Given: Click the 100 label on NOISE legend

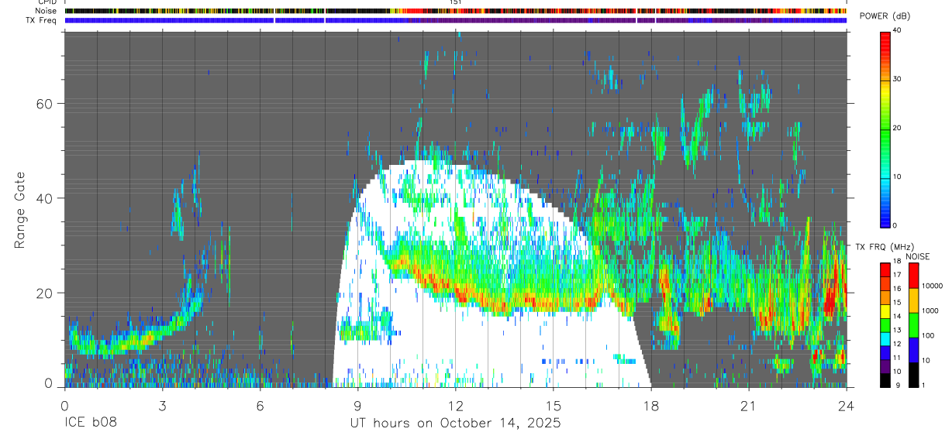Looking at the screenshot, I should coord(926,335).
